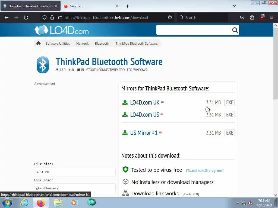Viewport: 278px width, 208px height.
Task: Click the 3.31 MB size for US Mirror #1
Action: pos(213,133)
